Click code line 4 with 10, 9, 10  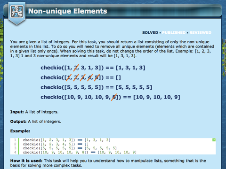point(80,152)
